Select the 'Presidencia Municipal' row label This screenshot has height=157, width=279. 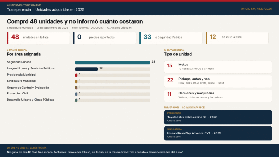click(21, 75)
